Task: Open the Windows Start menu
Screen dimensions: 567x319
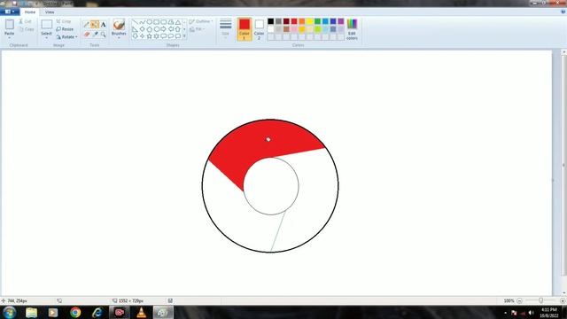Action: pos(10,312)
